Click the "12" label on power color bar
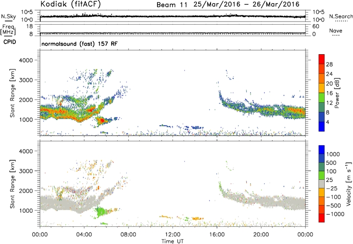Viewport: 353px width, 244px height. tap(329, 103)
